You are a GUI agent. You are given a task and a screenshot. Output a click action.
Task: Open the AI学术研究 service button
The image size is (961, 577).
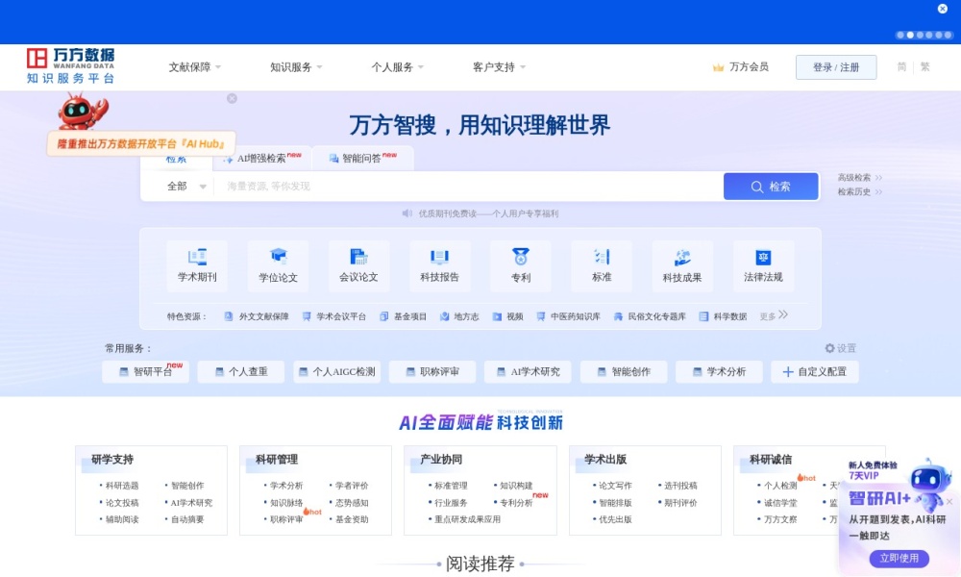click(528, 371)
